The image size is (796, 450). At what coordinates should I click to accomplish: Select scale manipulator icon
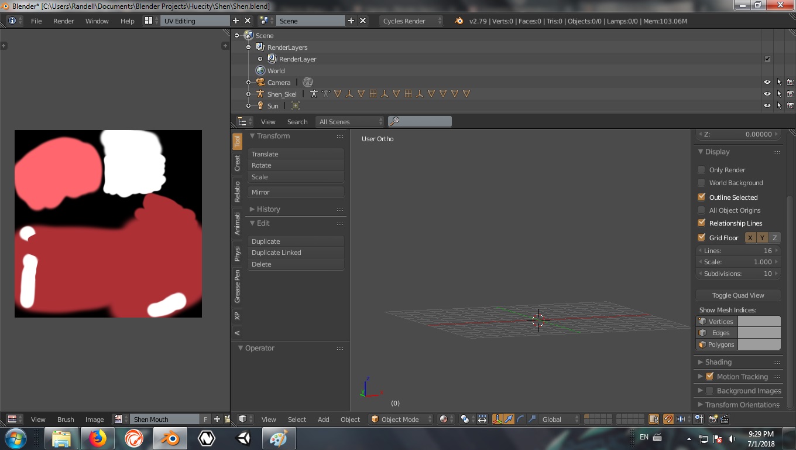(531, 419)
